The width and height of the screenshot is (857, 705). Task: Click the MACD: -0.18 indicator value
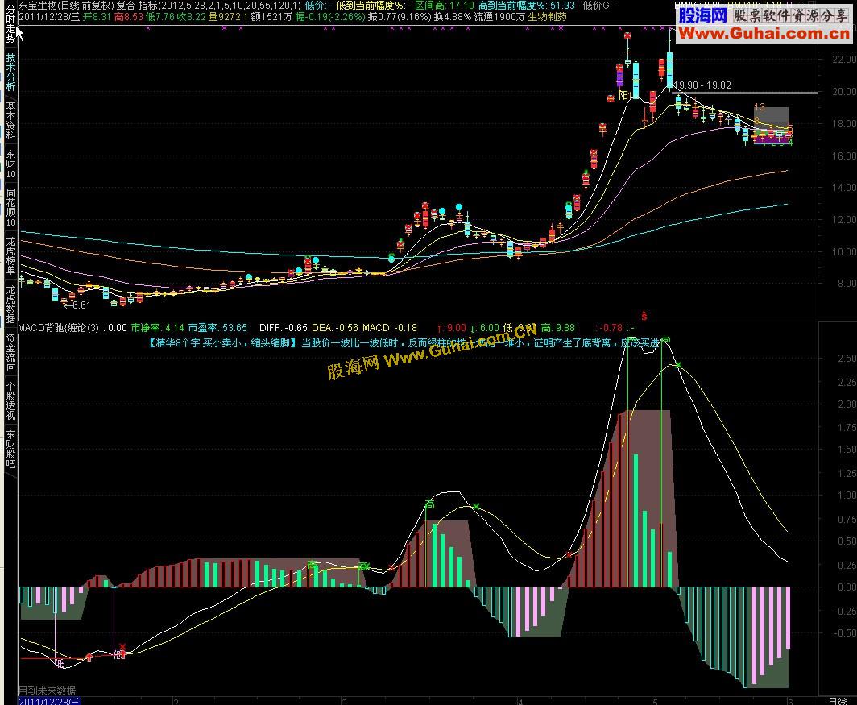click(x=390, y=328)
